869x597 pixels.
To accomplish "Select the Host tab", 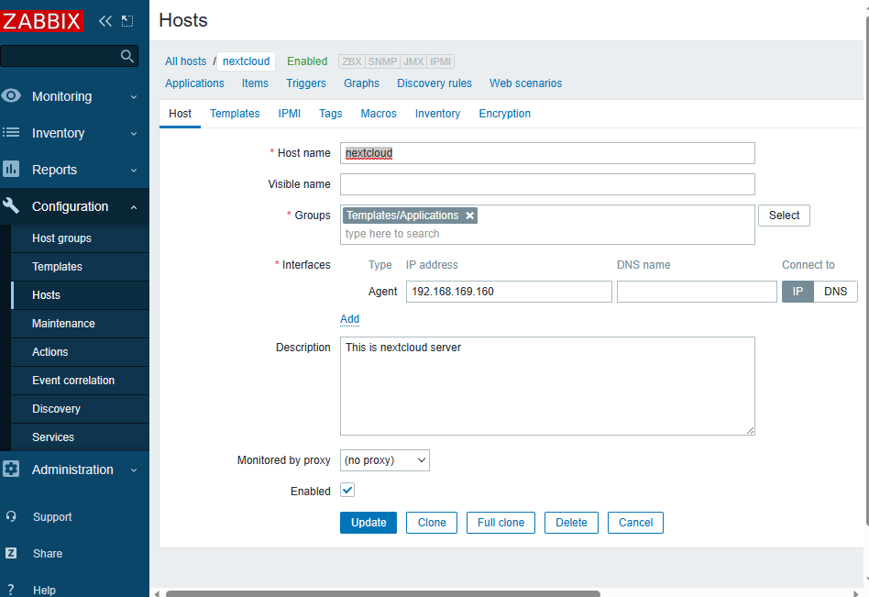I will (180, 114).
